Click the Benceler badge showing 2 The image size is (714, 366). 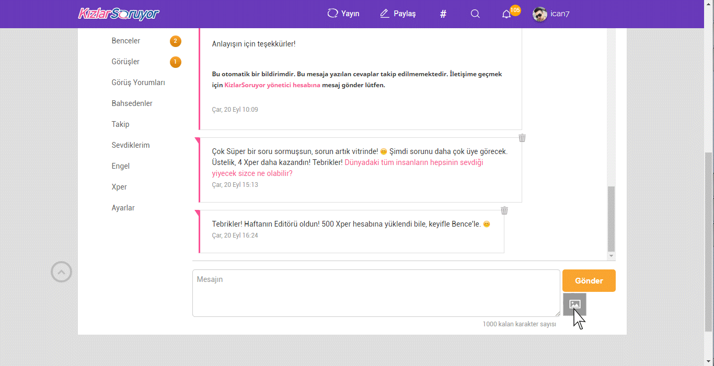[x=176, y=41]
